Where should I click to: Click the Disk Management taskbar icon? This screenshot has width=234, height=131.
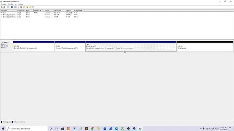tap(140, 128)
